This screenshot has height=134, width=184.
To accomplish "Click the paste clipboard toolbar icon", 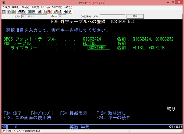I will coord(14,12).
